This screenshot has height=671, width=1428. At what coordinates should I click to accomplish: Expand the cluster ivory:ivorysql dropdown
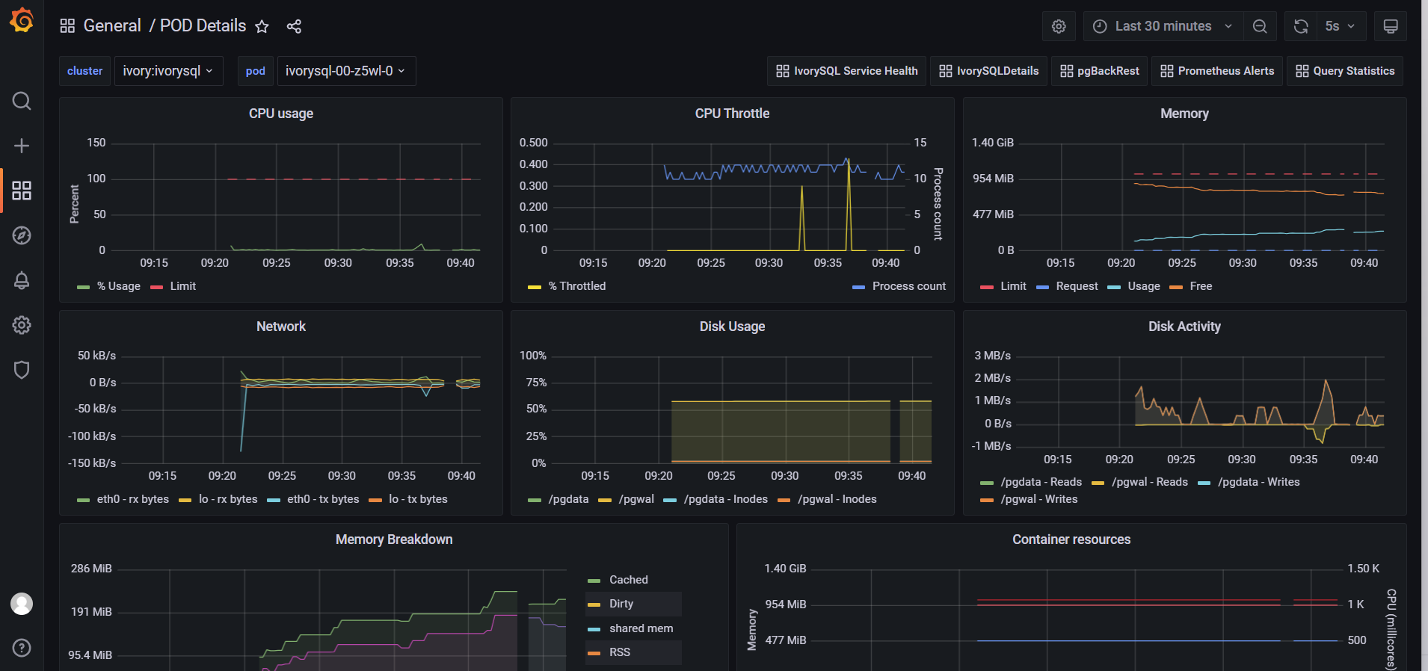(x=168, y=71)
